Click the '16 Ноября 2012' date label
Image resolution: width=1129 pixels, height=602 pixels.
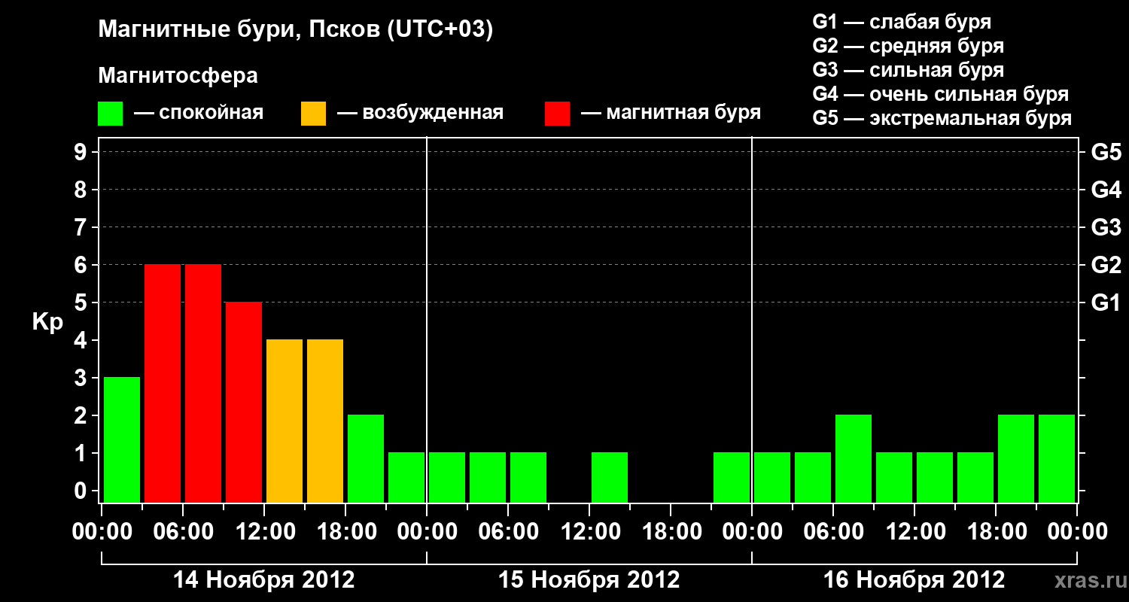[x=914, y=580]
